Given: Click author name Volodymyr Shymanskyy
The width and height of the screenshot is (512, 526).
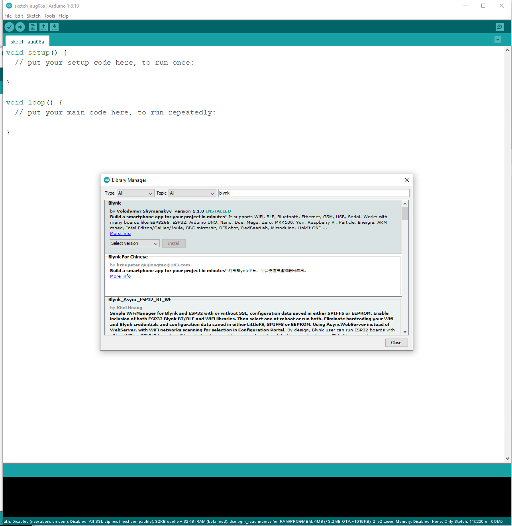Looking at the screenshot, I should tap(144, 211).
